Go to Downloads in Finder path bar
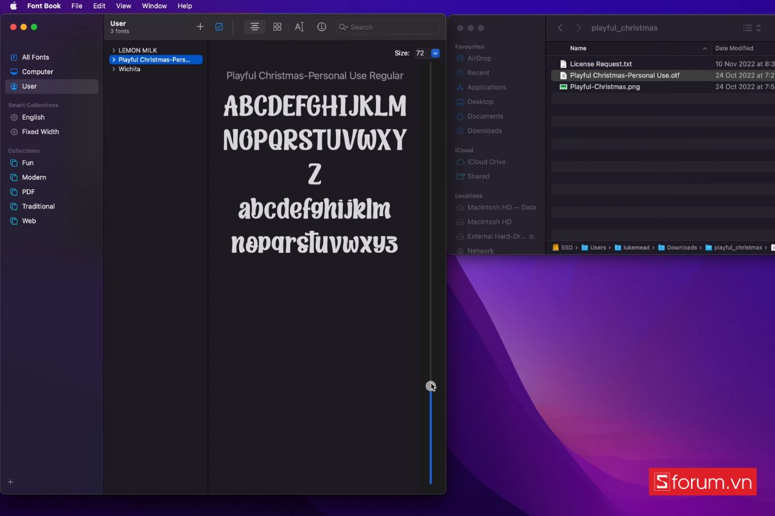This screenshot has height=516, width=775. coord(677,248)
